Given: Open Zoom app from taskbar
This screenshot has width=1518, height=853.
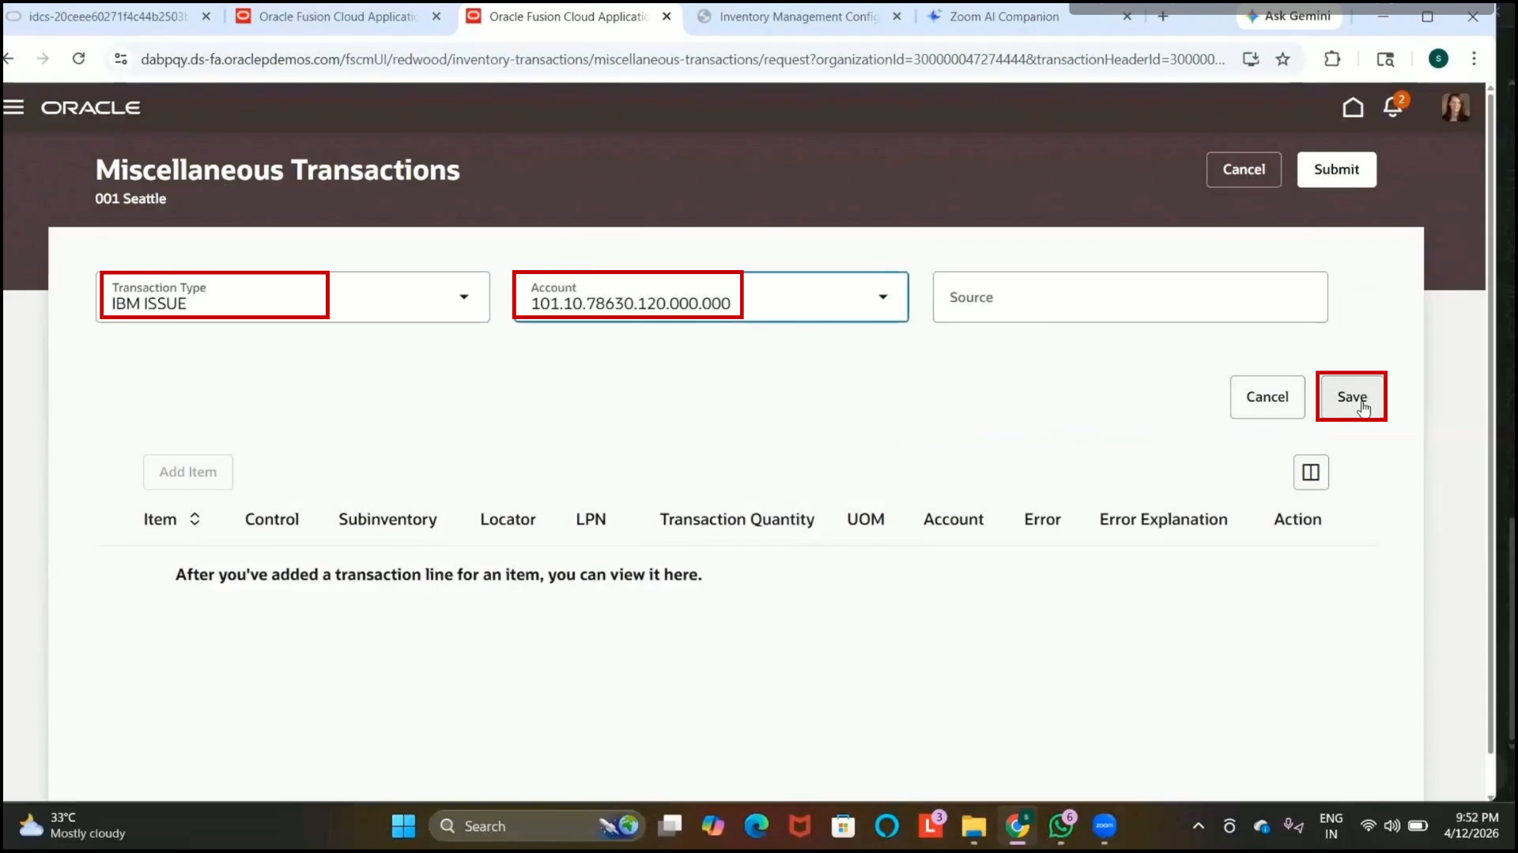Looking at the screenshot, I should click(1105, 826).
